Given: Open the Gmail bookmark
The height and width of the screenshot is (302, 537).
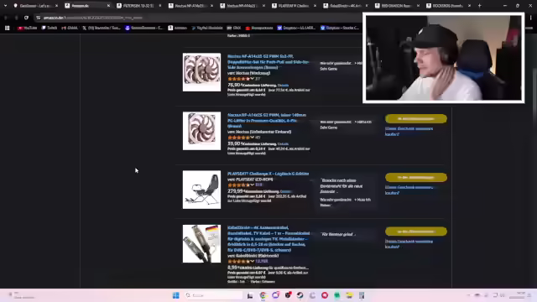Looking at the screenshot, I should tap(70, 28).
